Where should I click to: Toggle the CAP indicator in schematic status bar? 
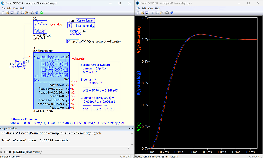(123, 156)
